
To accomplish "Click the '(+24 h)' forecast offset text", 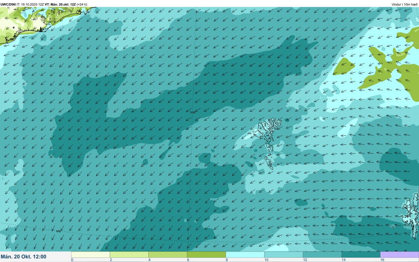I will pyautogui.click(x=82, y=4).
